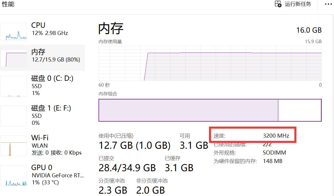Click the SODIMM 外形规格 value
Image resolution: width=334 pixels, height=196 pixels.
click(274, 152)
